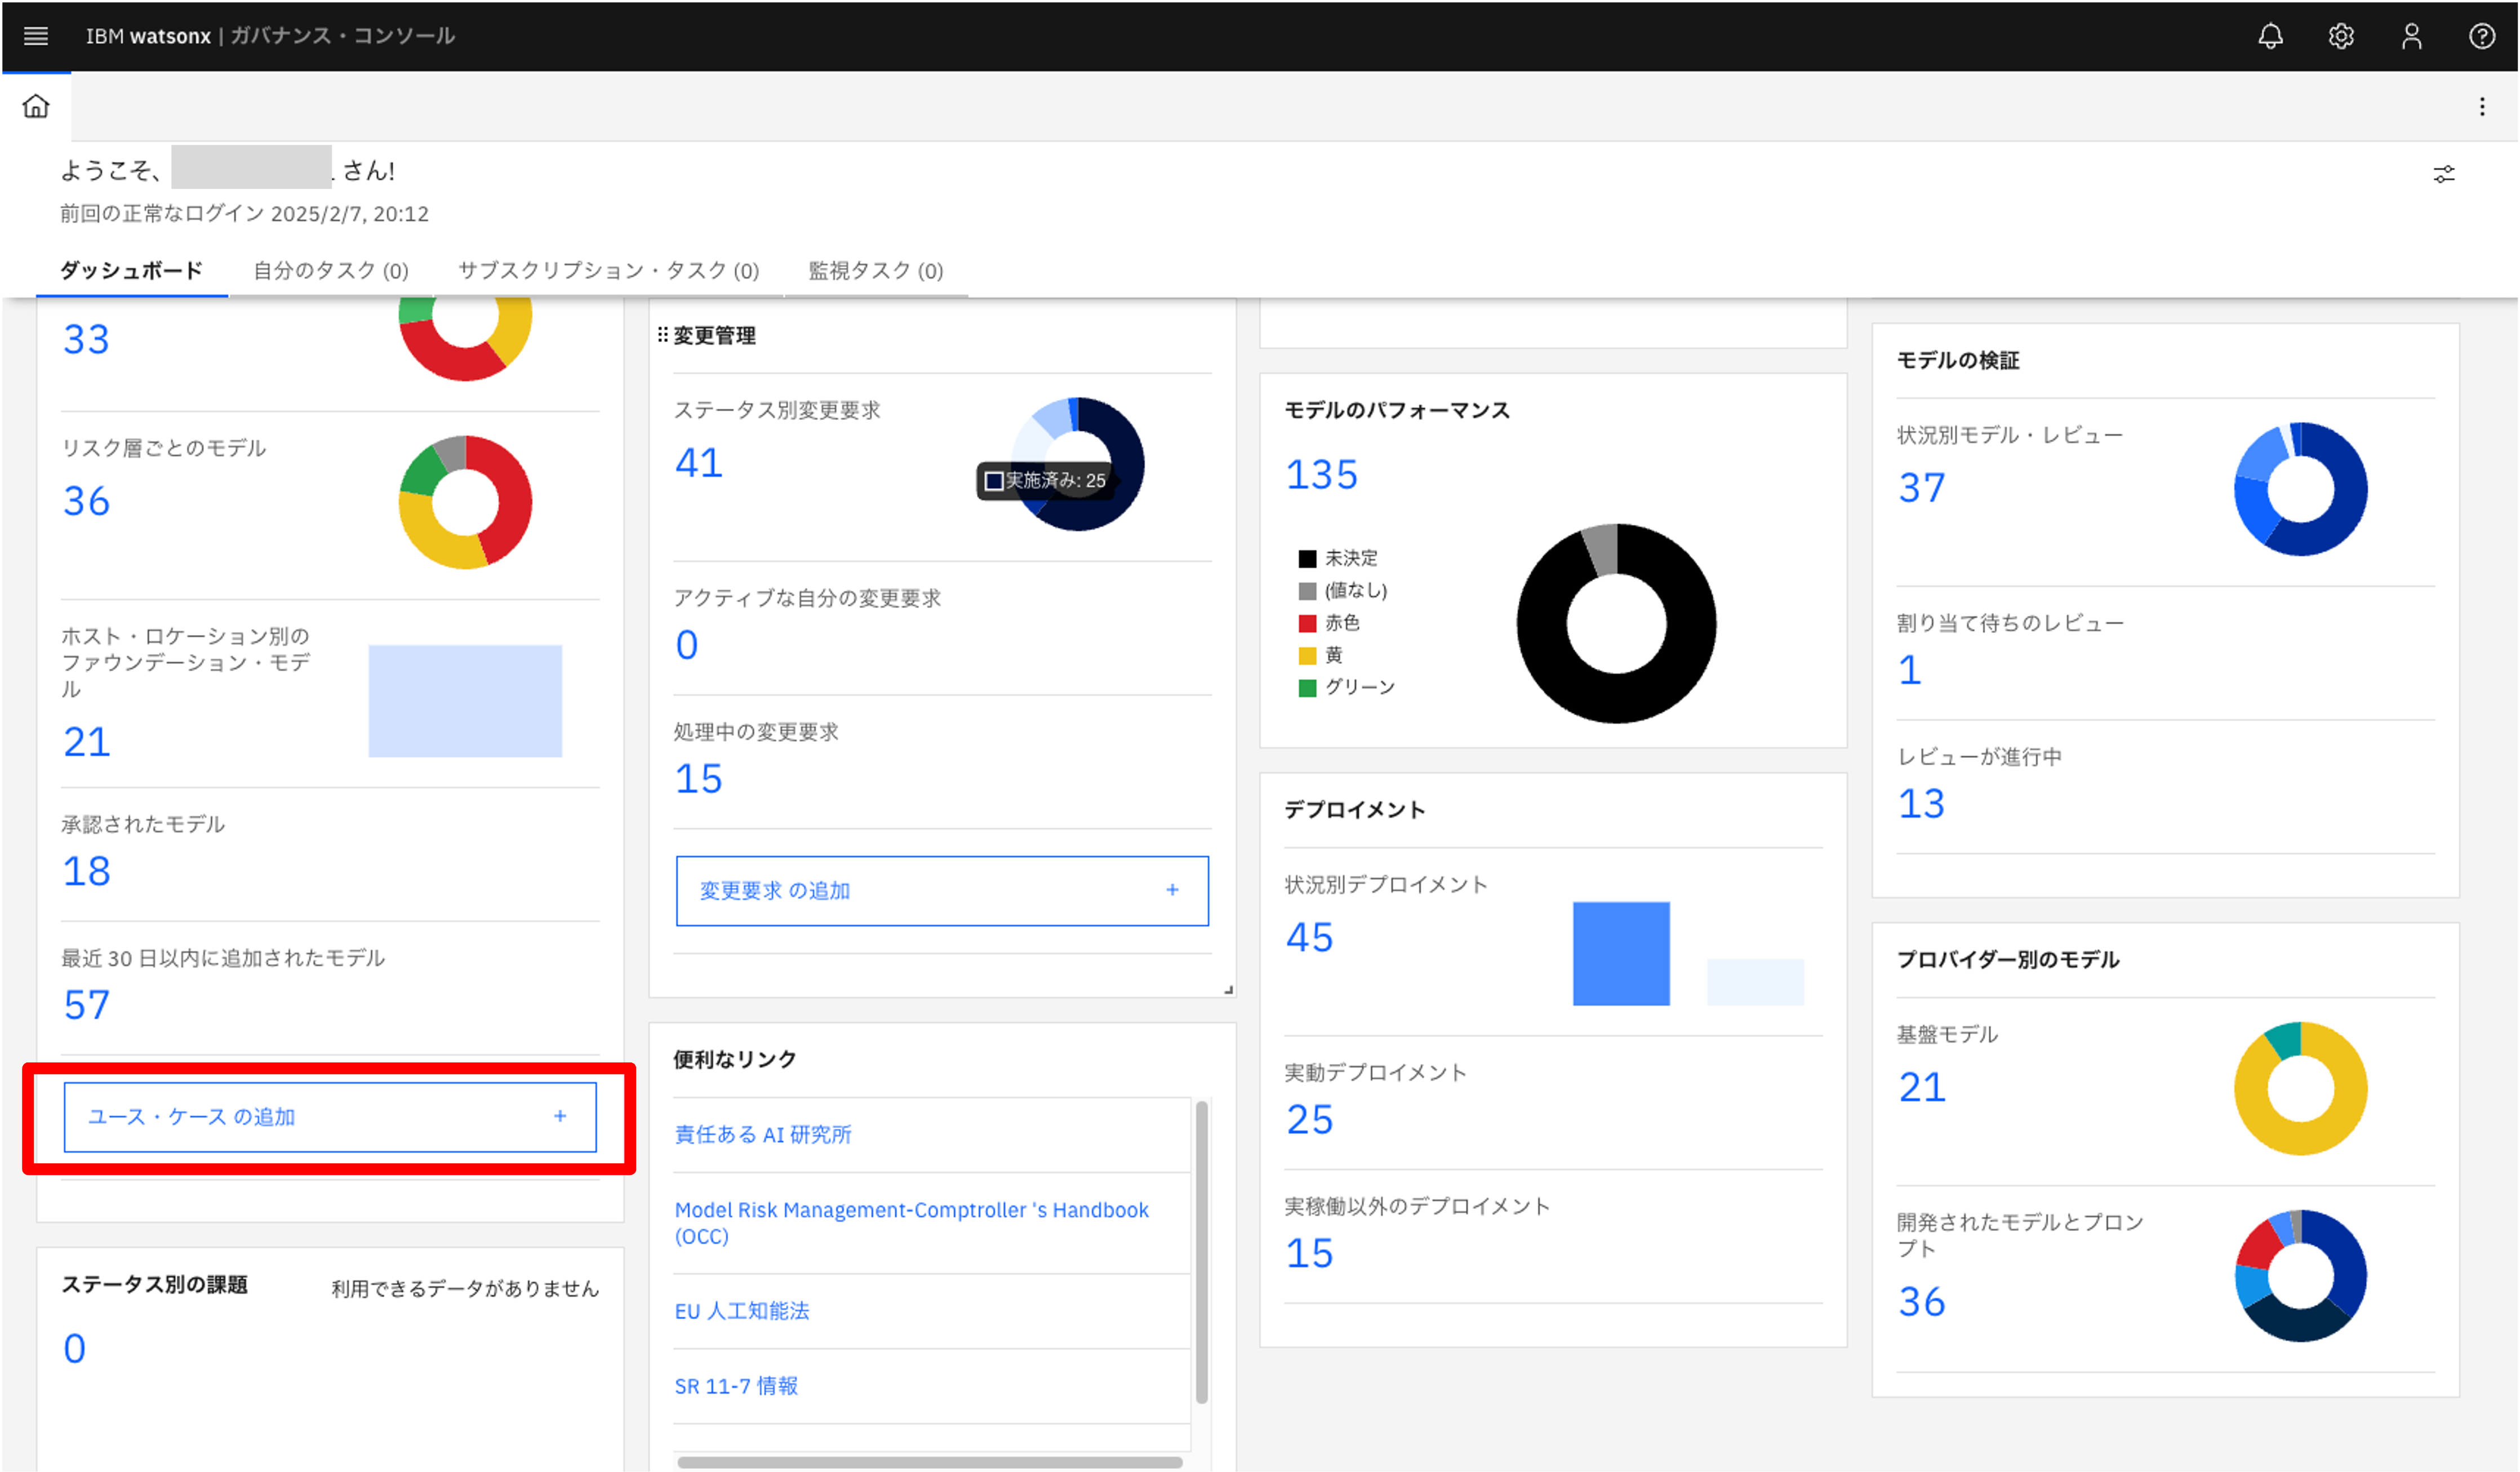The height and width of the screenshot is (1472, 2520).
Task: Click the 変更要求 の追加 button
Action: 941,890
